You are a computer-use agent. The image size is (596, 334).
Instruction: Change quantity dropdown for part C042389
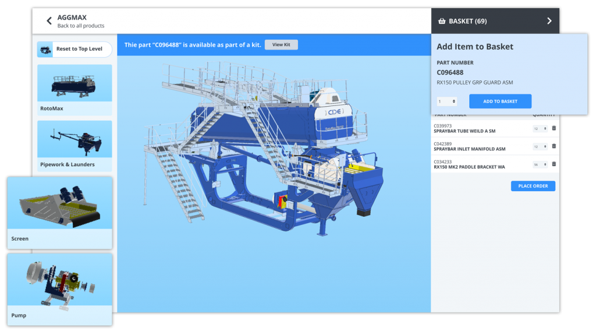pyautogui.click(x=540, y=146)
